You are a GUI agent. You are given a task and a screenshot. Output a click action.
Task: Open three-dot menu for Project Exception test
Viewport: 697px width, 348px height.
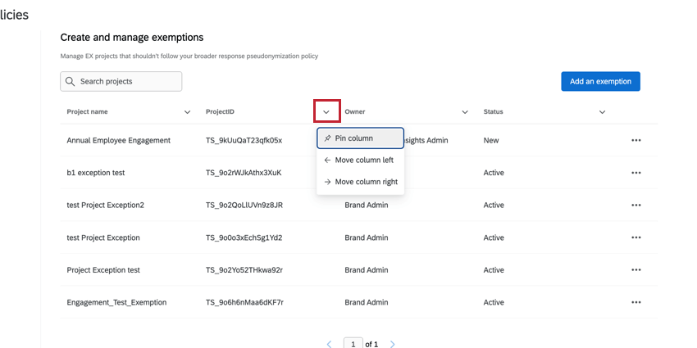pos(635,269)
